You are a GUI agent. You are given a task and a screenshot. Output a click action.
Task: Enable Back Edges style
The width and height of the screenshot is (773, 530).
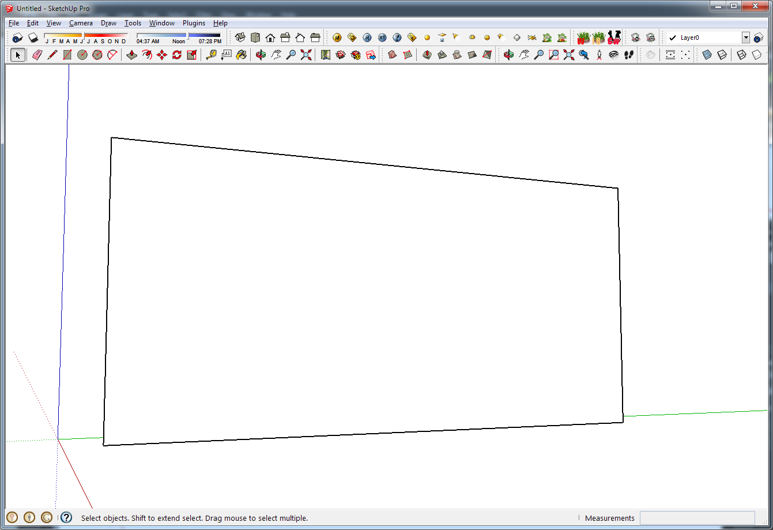click(x=722, y=55)
